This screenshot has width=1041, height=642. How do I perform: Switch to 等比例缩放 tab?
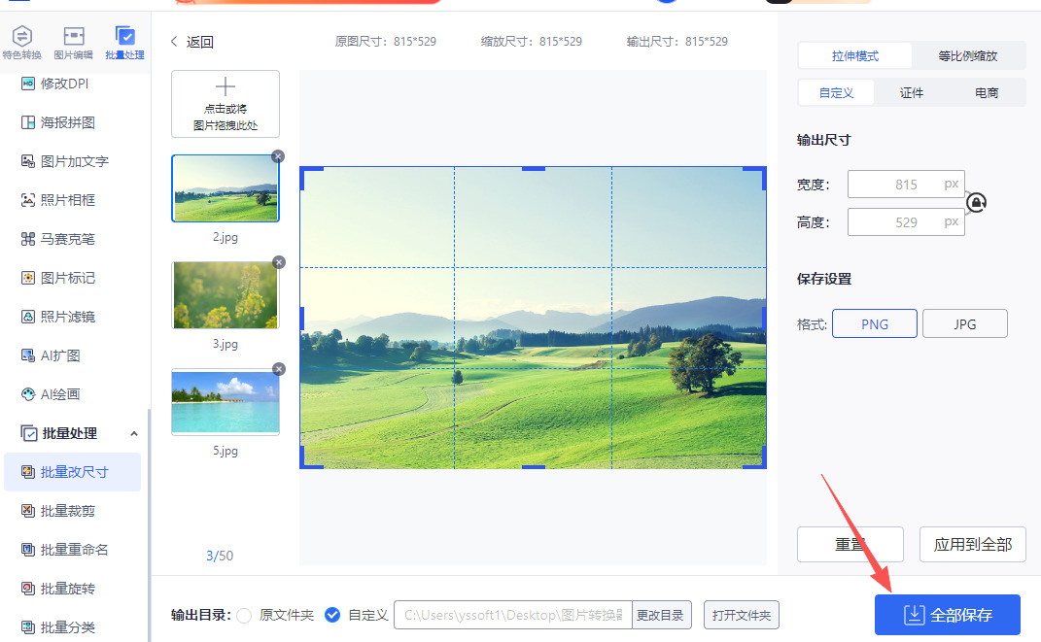tap(968, 55)
